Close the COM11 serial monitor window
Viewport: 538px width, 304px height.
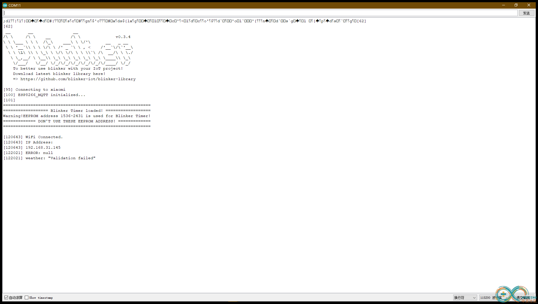tap(529, 5)
